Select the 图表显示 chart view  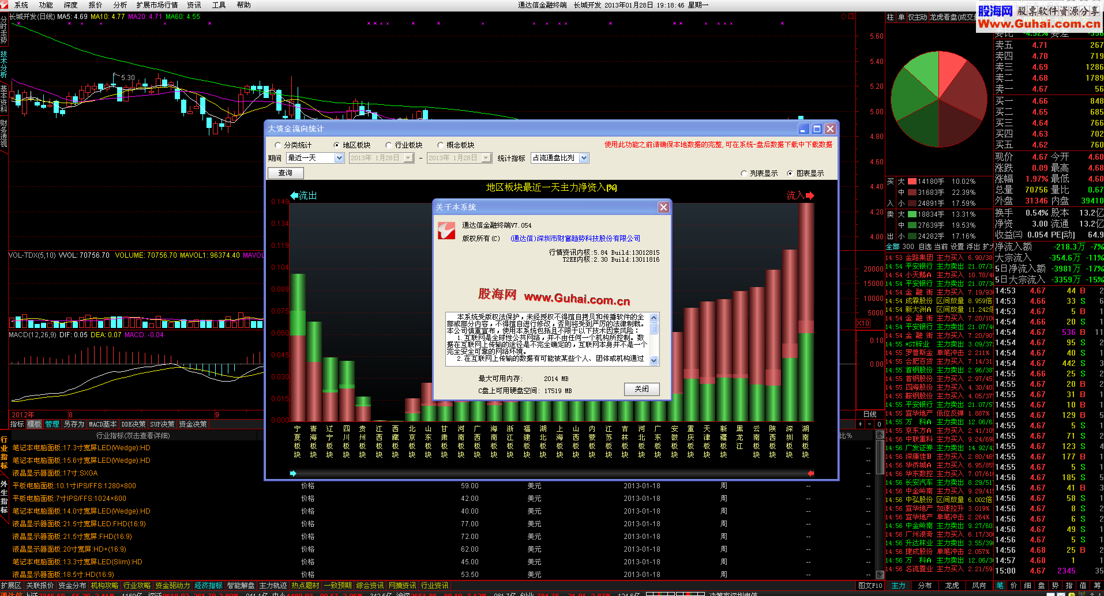(790, 173)
